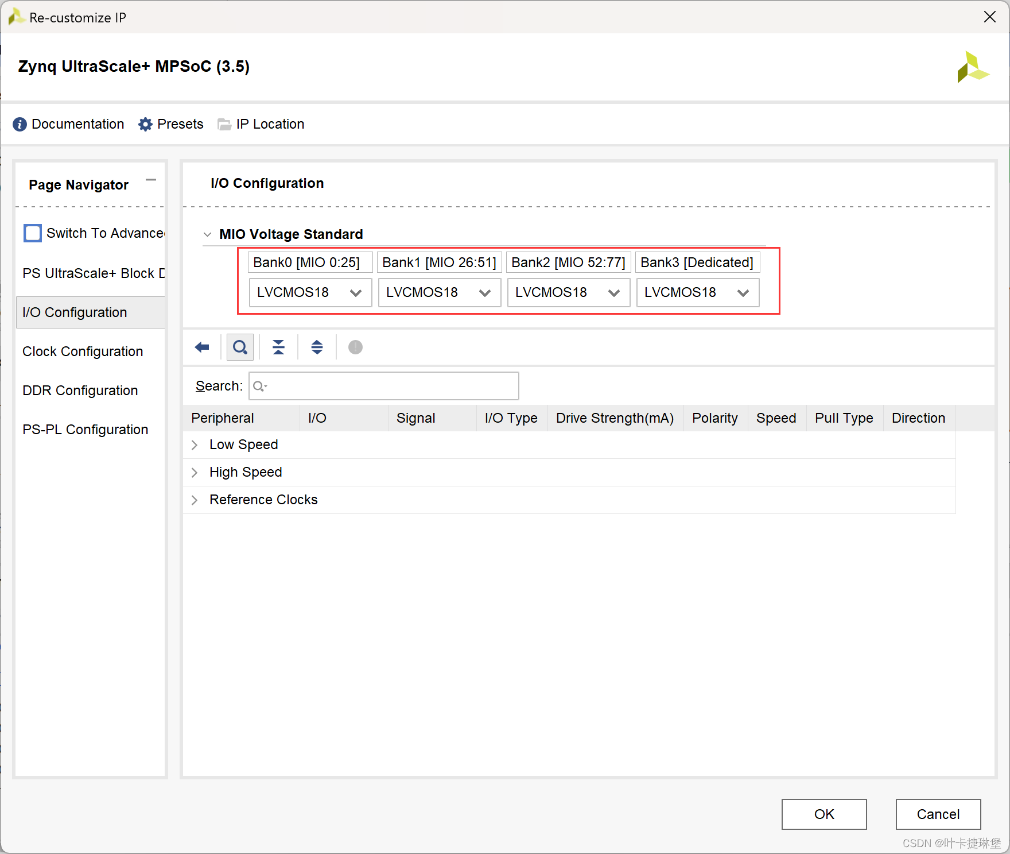Click the Polarity column header
1010x854 pixels.
click(716, 418)
